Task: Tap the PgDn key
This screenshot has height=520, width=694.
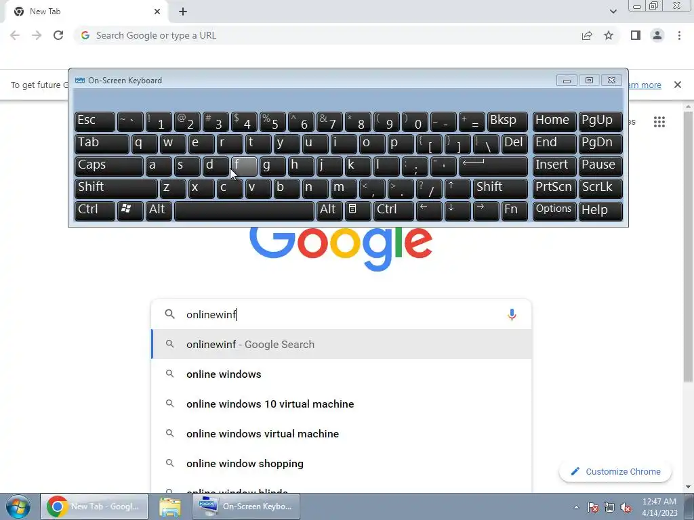Action: tap(600, 144)
